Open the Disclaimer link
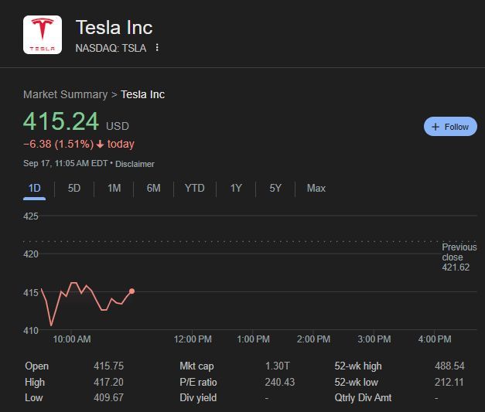 (x=136, y=164)
